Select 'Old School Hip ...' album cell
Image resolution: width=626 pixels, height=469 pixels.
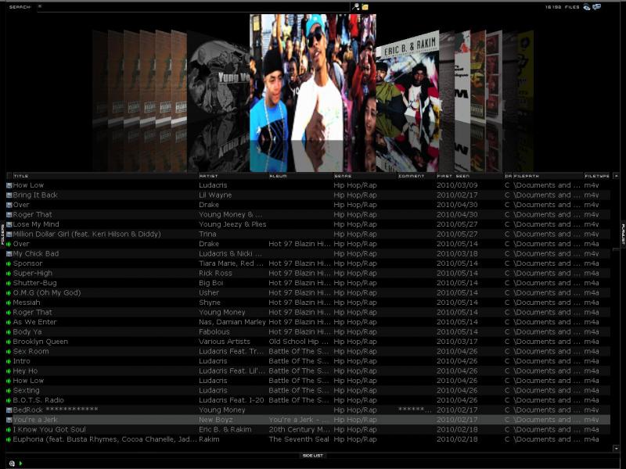[299, 342]
